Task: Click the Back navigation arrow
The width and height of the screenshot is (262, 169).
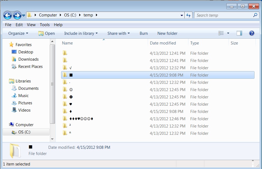Action: (x=8, y=15)
